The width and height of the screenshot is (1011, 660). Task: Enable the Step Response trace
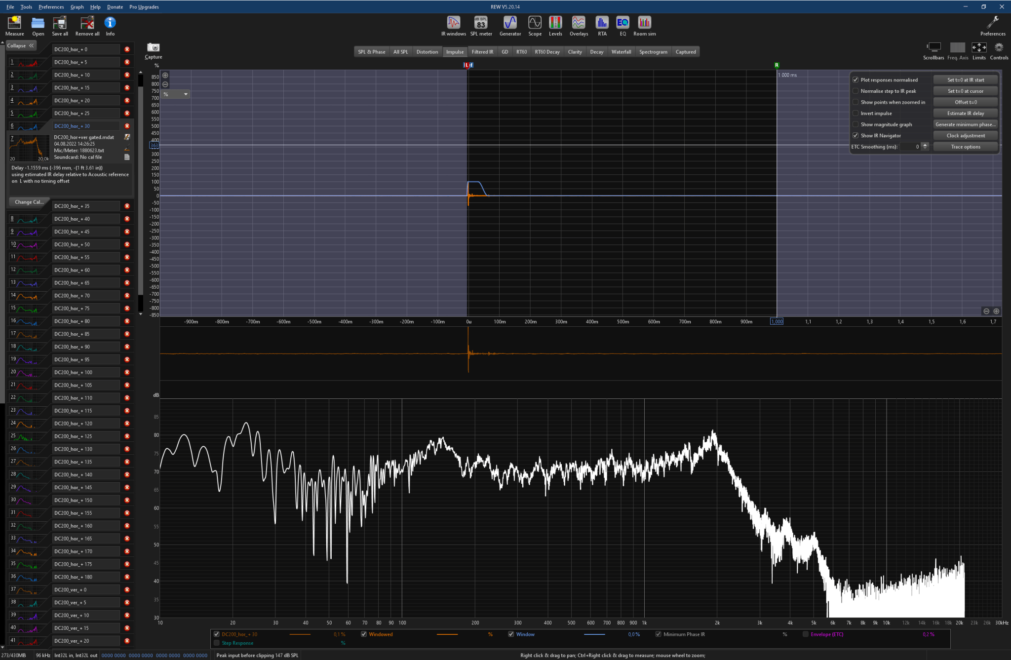pyautogui.click(x=216, y=643)
